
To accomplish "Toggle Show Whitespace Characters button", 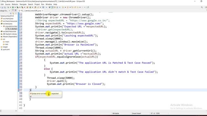I will 60,7.
